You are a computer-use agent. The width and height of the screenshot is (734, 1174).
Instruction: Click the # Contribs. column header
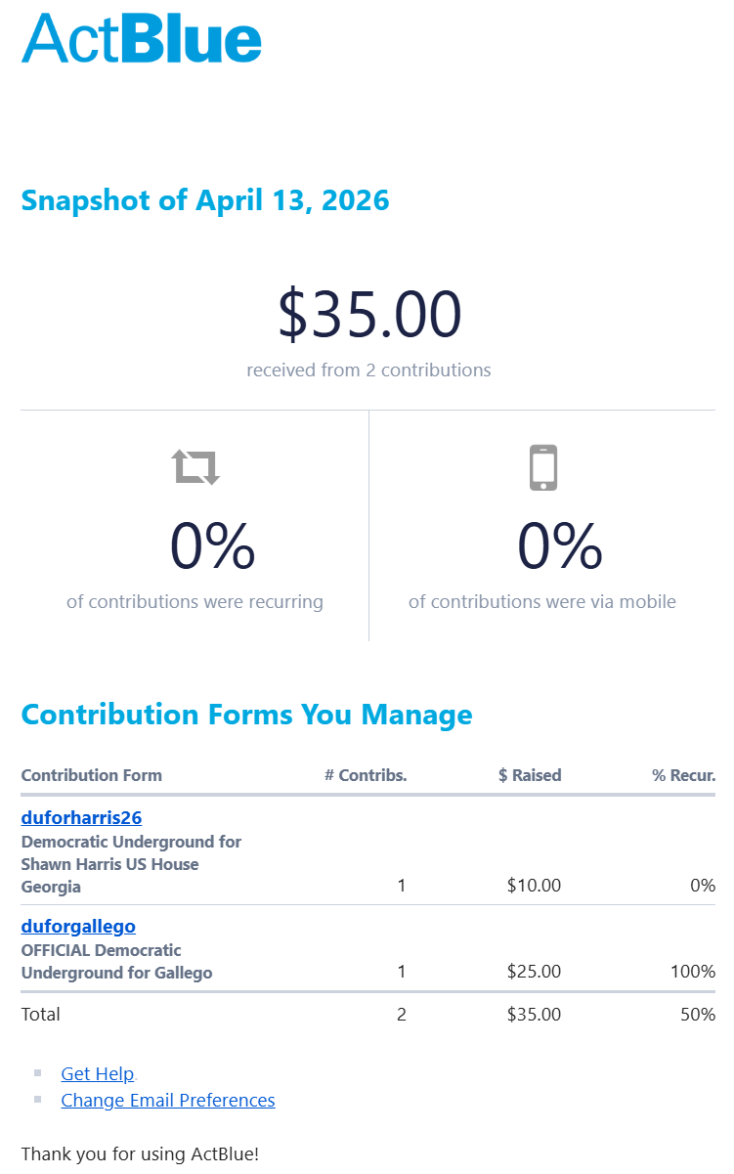[x=366, y=775]
